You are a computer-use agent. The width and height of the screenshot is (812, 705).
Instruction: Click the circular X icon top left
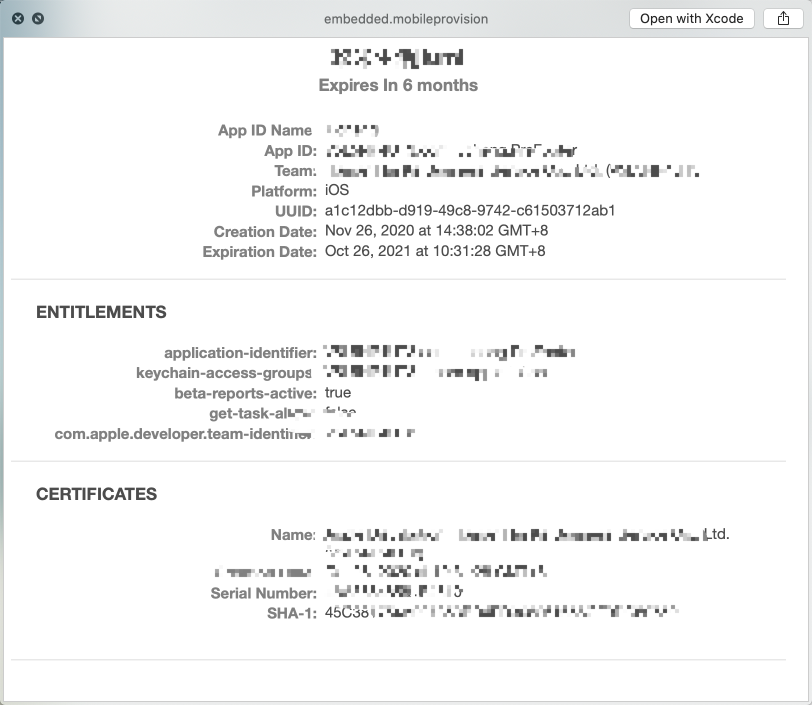(18, 18)
